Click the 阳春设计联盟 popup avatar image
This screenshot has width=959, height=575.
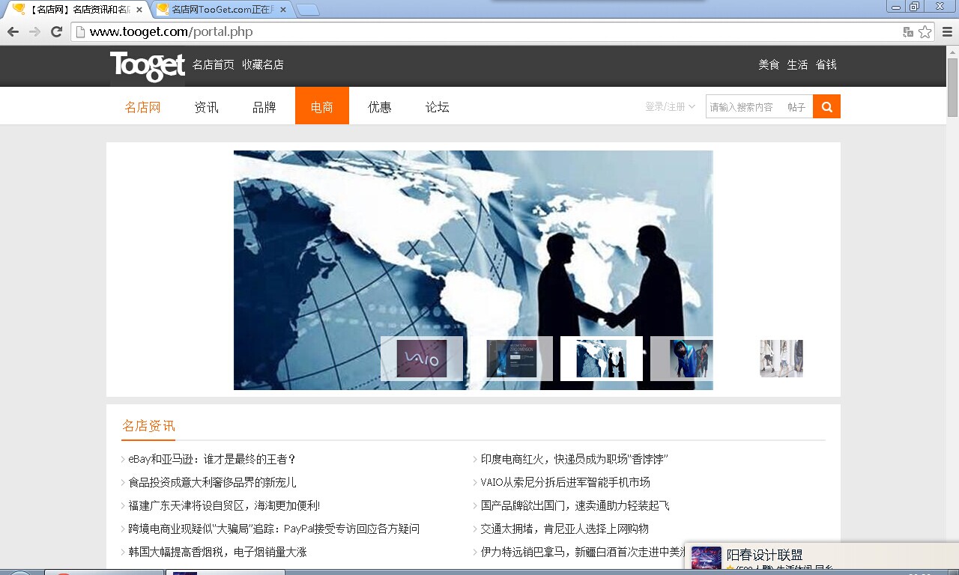[x=706, y=559]
